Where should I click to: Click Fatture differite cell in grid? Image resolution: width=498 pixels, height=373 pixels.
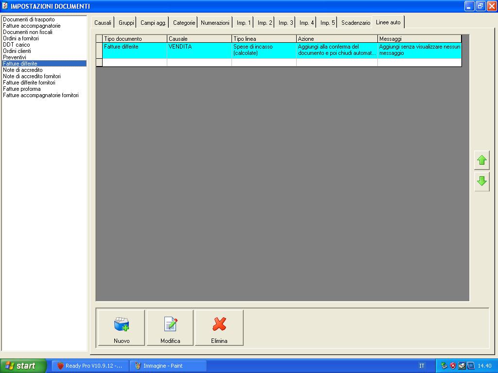(135, 51)
